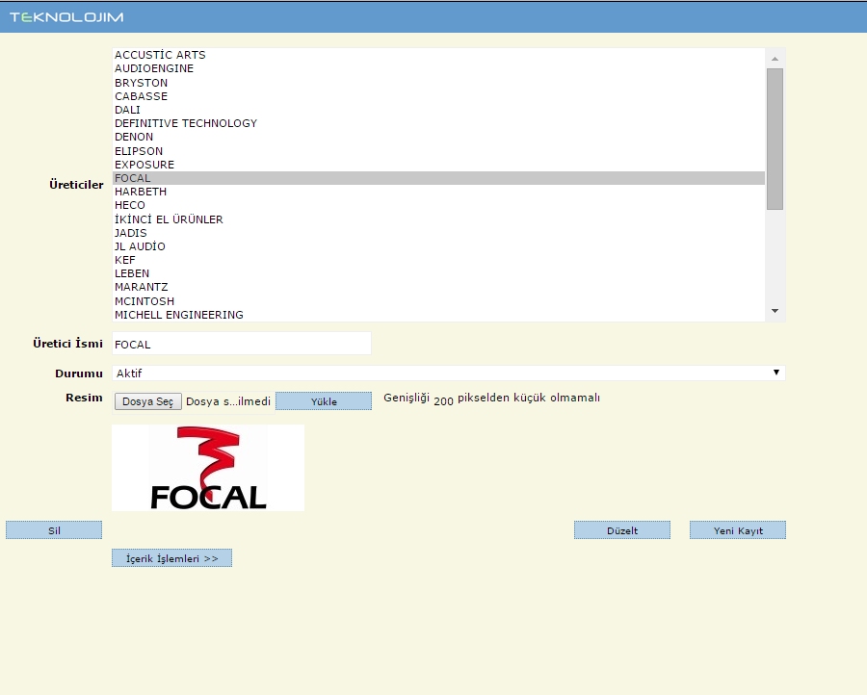Click the Yükle upload button
Image resolution: width=867 pixels, height=695 pixels.
(x=324, y=401)
